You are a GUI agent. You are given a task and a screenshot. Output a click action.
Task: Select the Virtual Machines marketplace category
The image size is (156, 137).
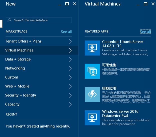tap(39, 50)
